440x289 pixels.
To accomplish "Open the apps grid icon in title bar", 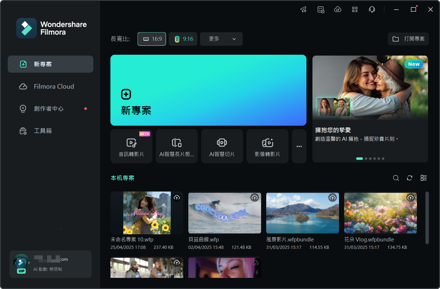I will (355, 10).
